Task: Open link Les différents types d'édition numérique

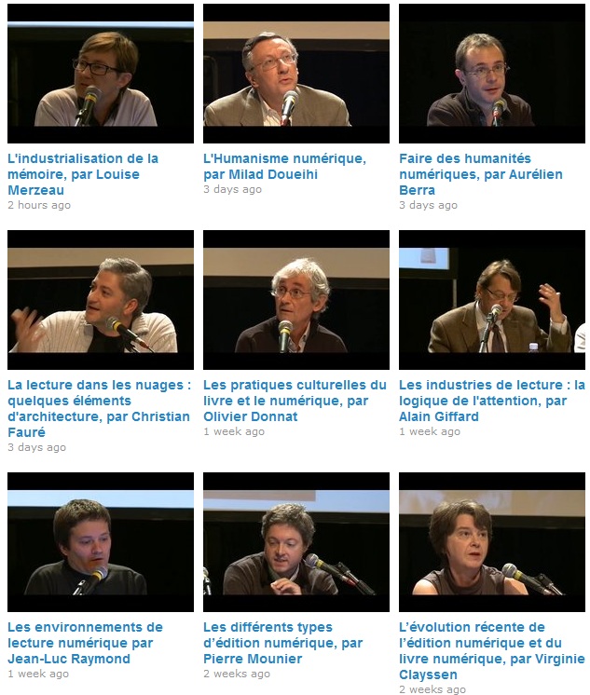Action: (283, 643)
